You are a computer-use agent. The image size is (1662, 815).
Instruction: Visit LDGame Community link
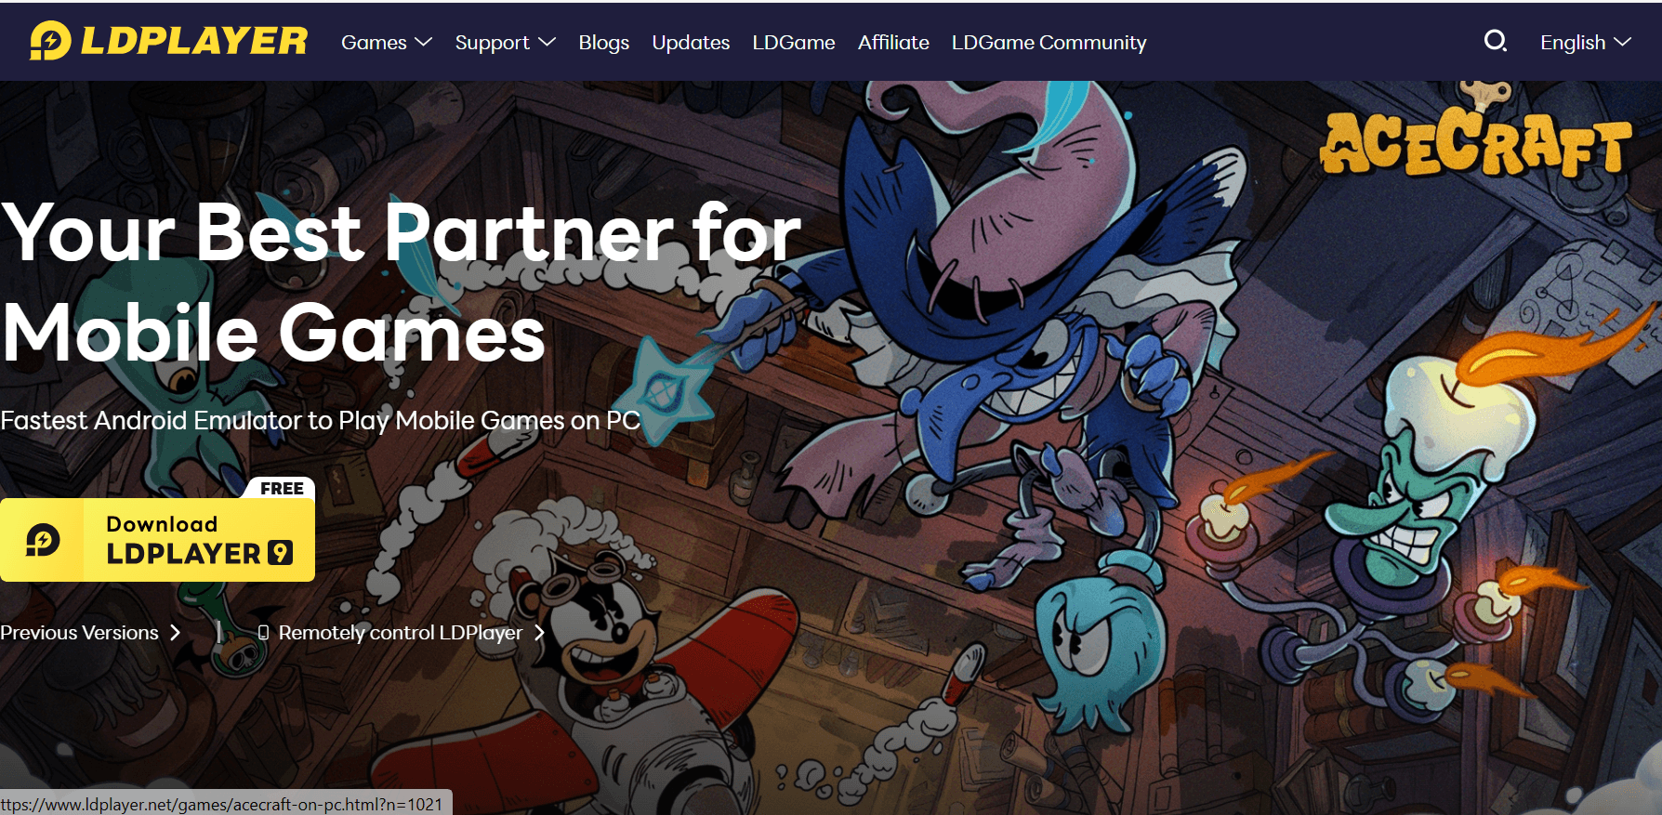pos(1049,43)
